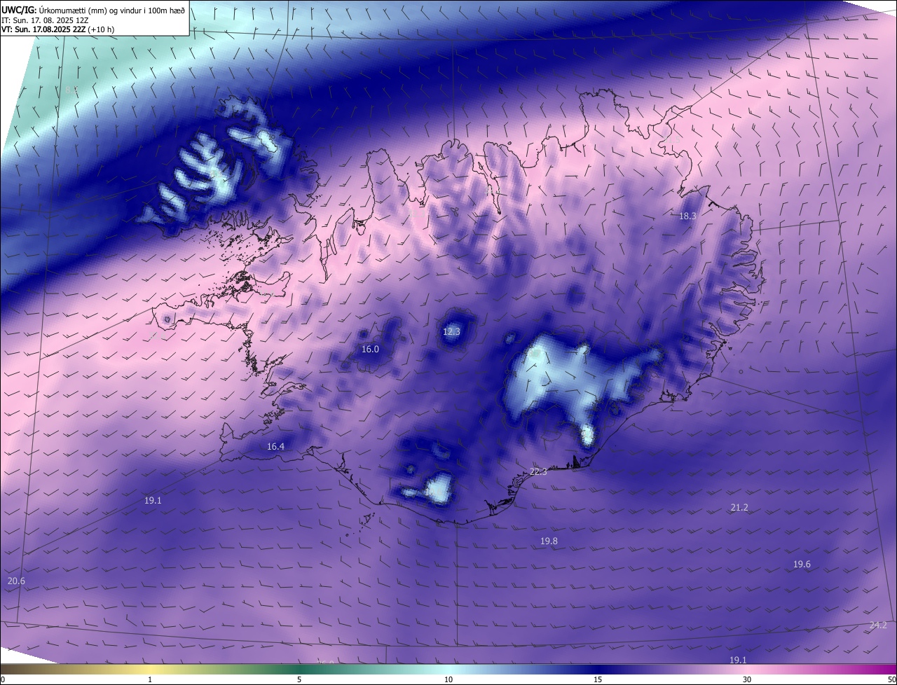Click the 19.6 value label on the map

coord(802,564)
